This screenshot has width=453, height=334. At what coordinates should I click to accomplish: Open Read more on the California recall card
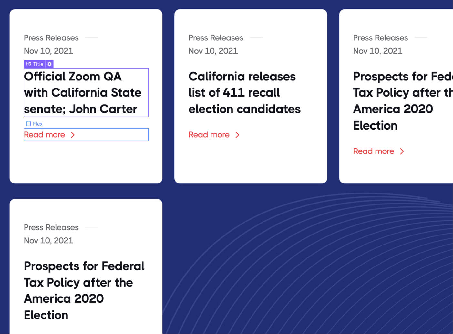click(209, 135)
